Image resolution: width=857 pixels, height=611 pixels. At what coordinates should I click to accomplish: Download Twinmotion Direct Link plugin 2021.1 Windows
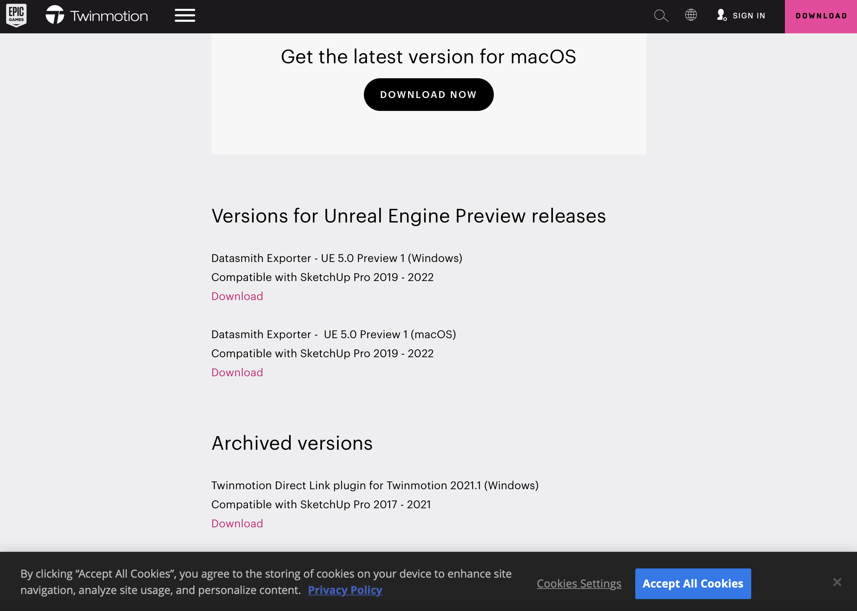(237, 523)
